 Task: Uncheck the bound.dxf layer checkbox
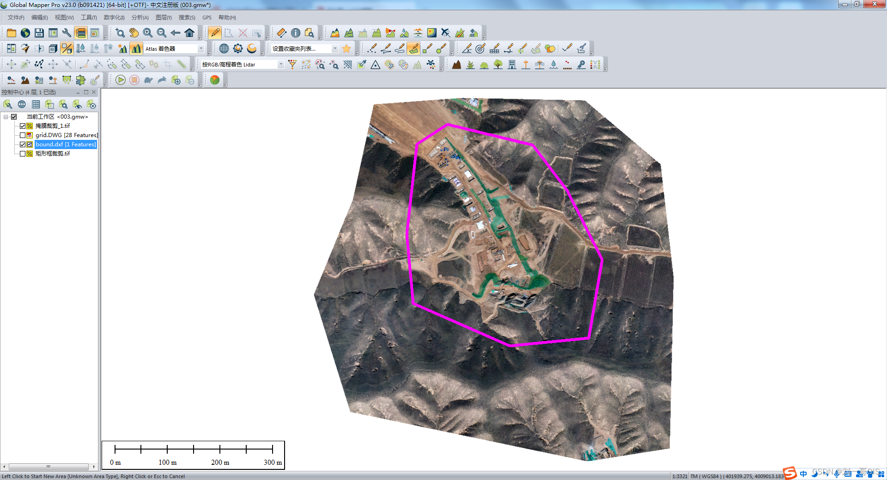click(x=23, y=144)
